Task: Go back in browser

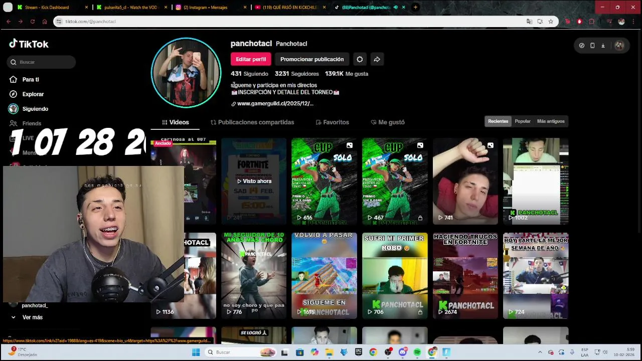Action: coord(9,22)
